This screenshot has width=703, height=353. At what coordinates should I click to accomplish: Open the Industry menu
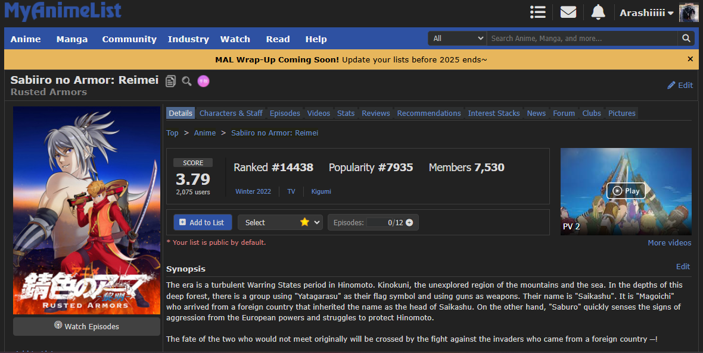click(x=188, y=39)
